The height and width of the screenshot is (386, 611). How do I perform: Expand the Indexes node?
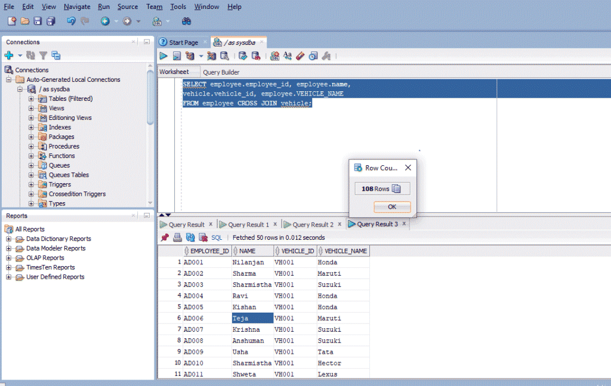(x=31, y=127)
